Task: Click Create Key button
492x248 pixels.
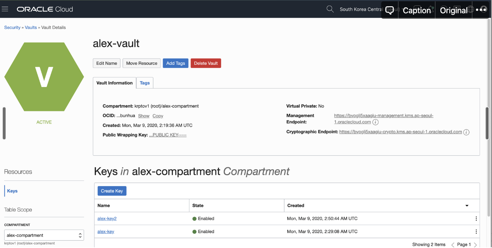Action: [x=112, y=191]
